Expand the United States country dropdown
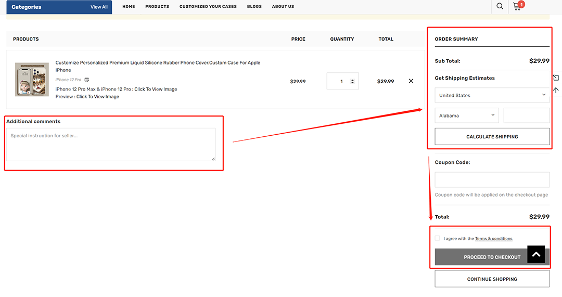 (x=492, y=95)
